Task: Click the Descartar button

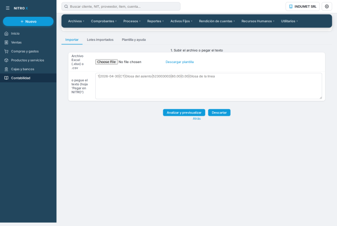Action: 219,113
